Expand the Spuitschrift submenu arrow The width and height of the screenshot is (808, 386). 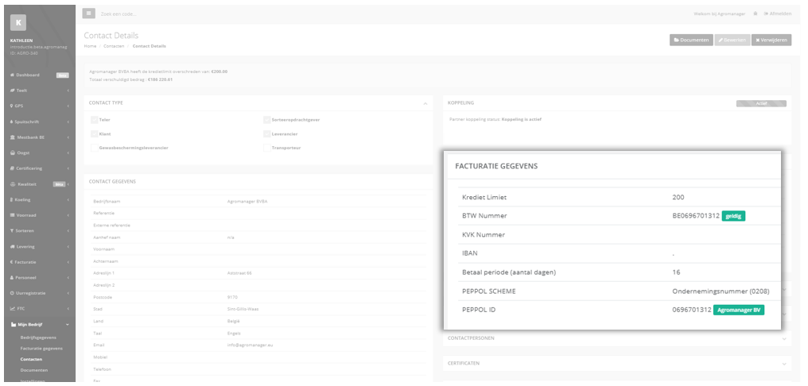68,122
